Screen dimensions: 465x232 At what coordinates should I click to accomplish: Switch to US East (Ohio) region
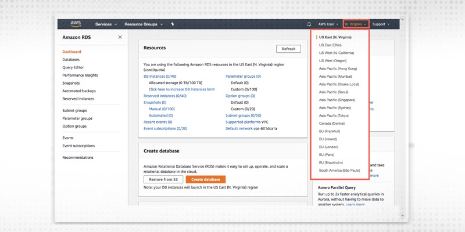click(330, 45)
